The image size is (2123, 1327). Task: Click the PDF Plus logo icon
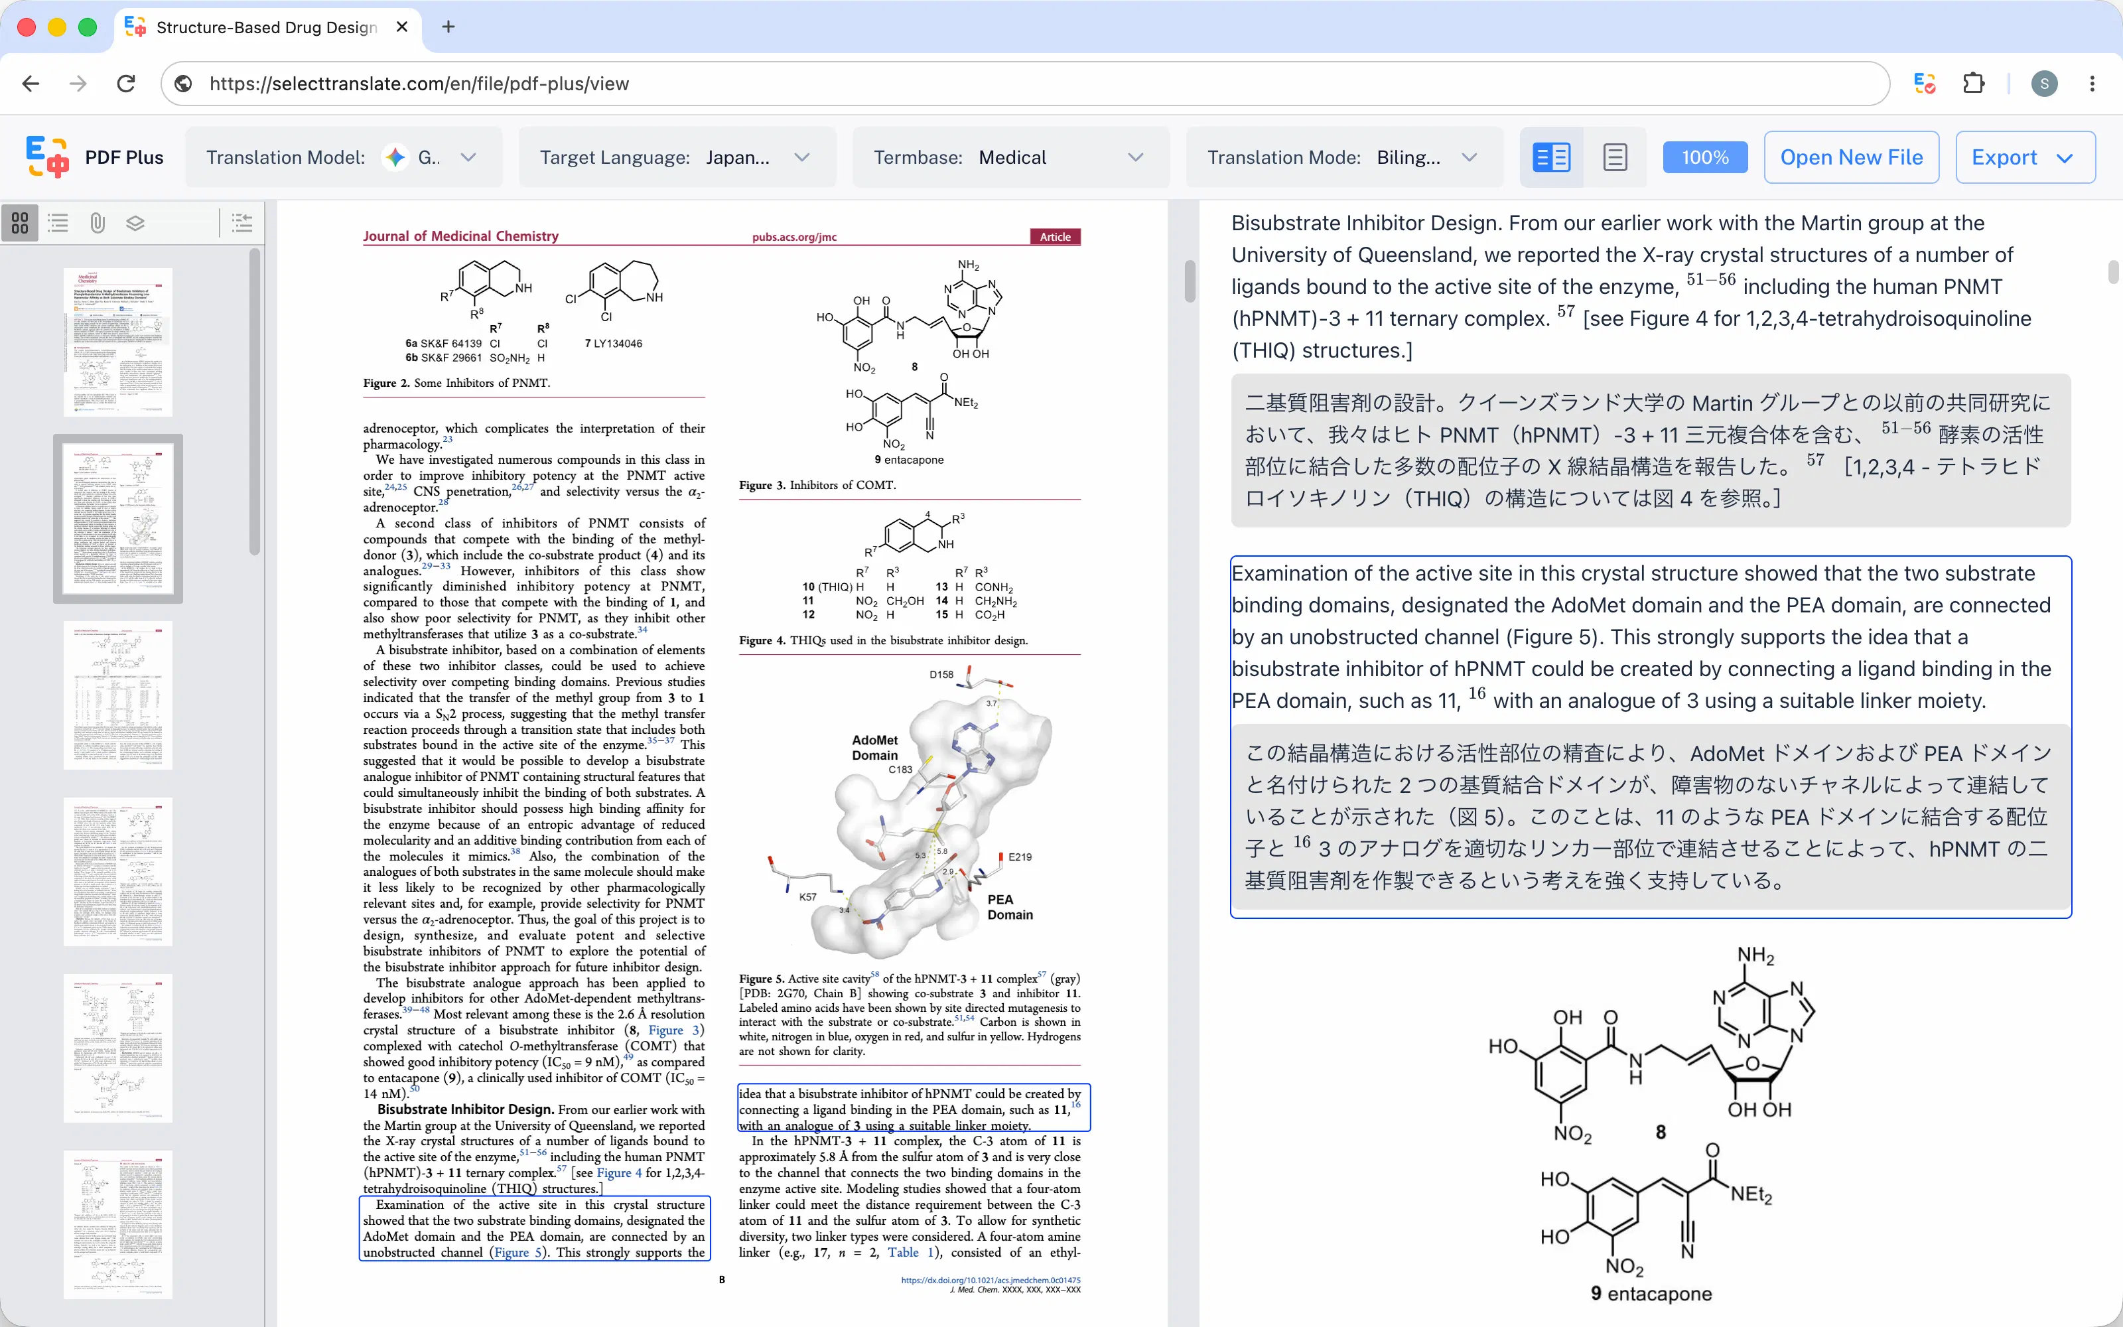(x=47, y=157)
